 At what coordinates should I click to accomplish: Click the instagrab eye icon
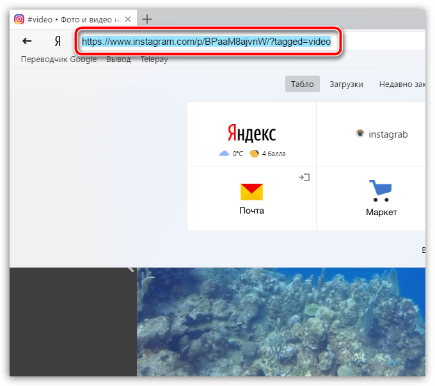360,134
